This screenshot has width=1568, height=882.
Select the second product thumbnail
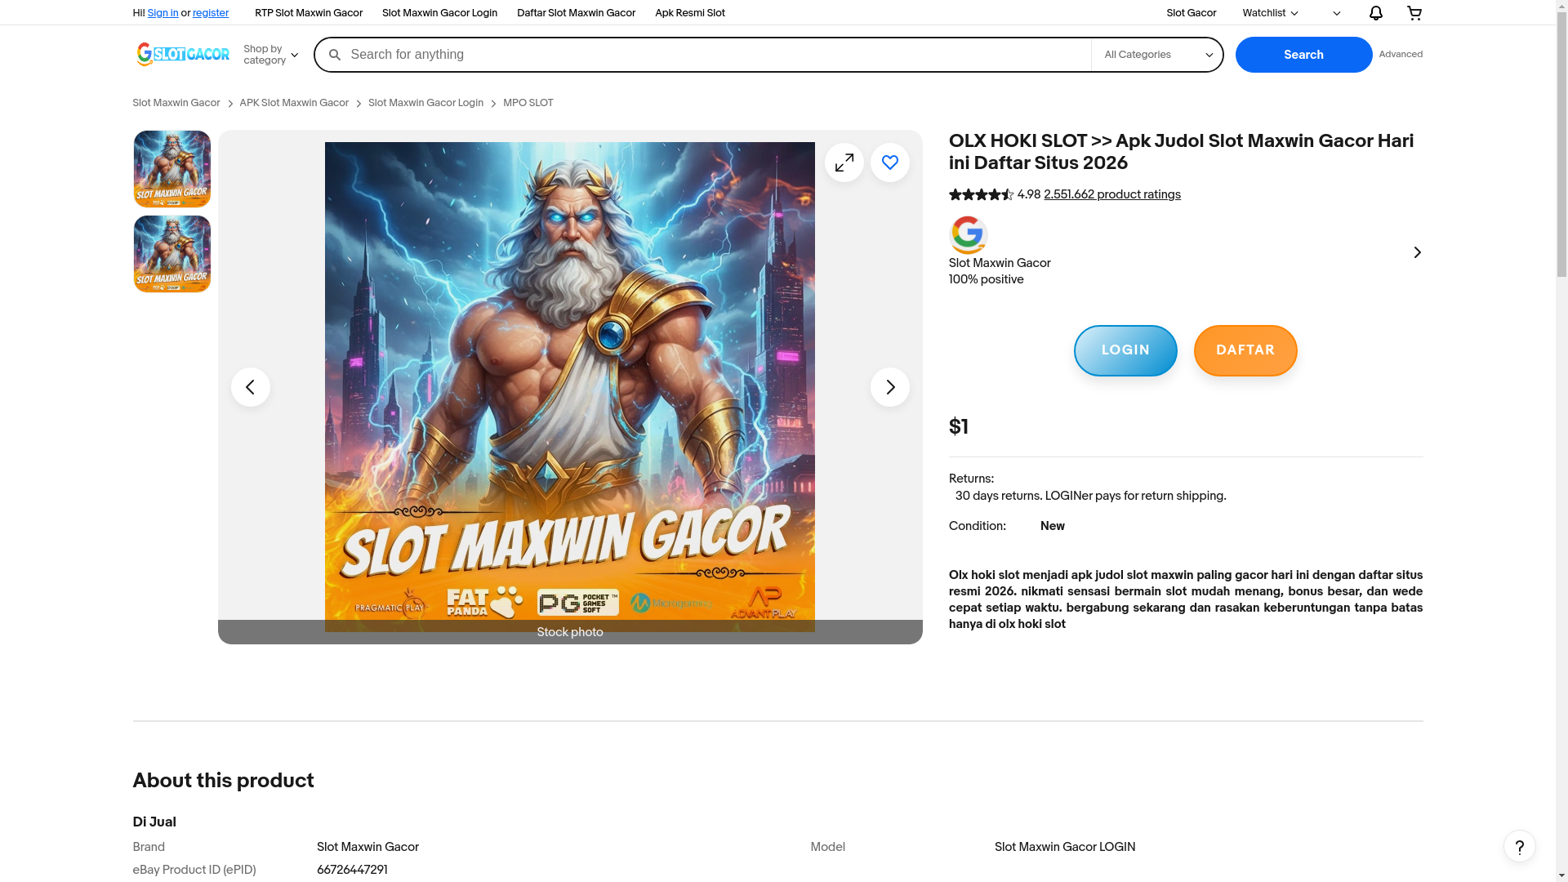click(172, 254)
